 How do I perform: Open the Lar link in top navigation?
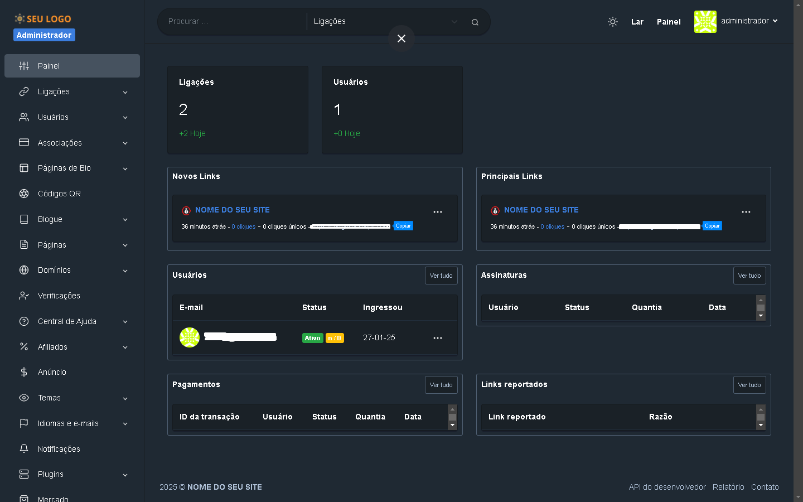637,22
